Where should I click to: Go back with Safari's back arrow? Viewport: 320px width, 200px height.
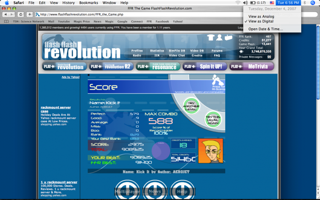click(x=6, y=14)
